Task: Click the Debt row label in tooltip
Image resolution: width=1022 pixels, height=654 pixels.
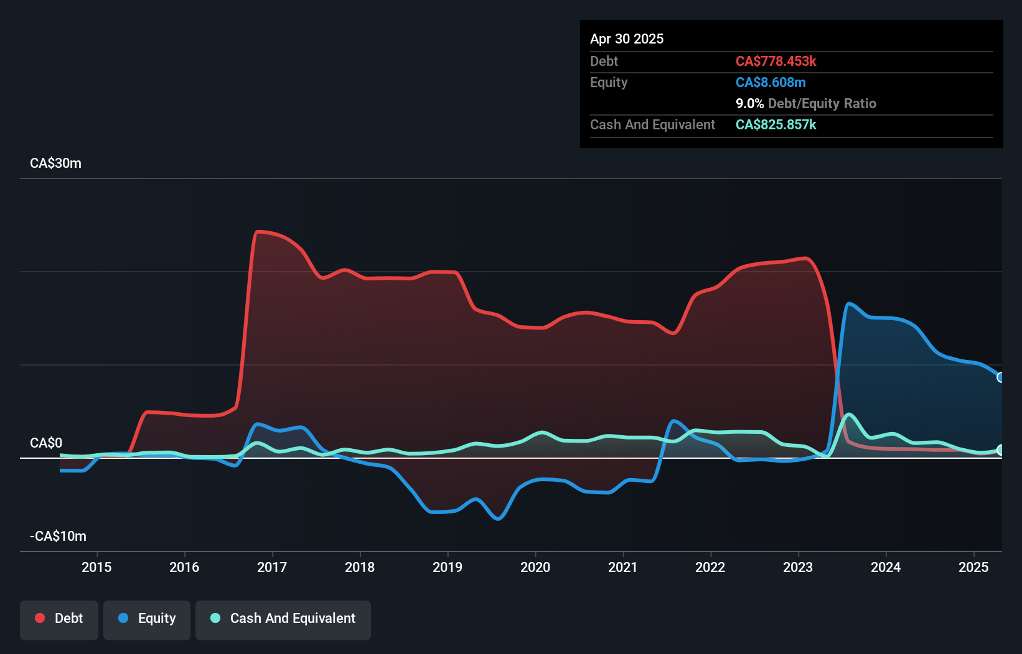Action: (604, 61)
